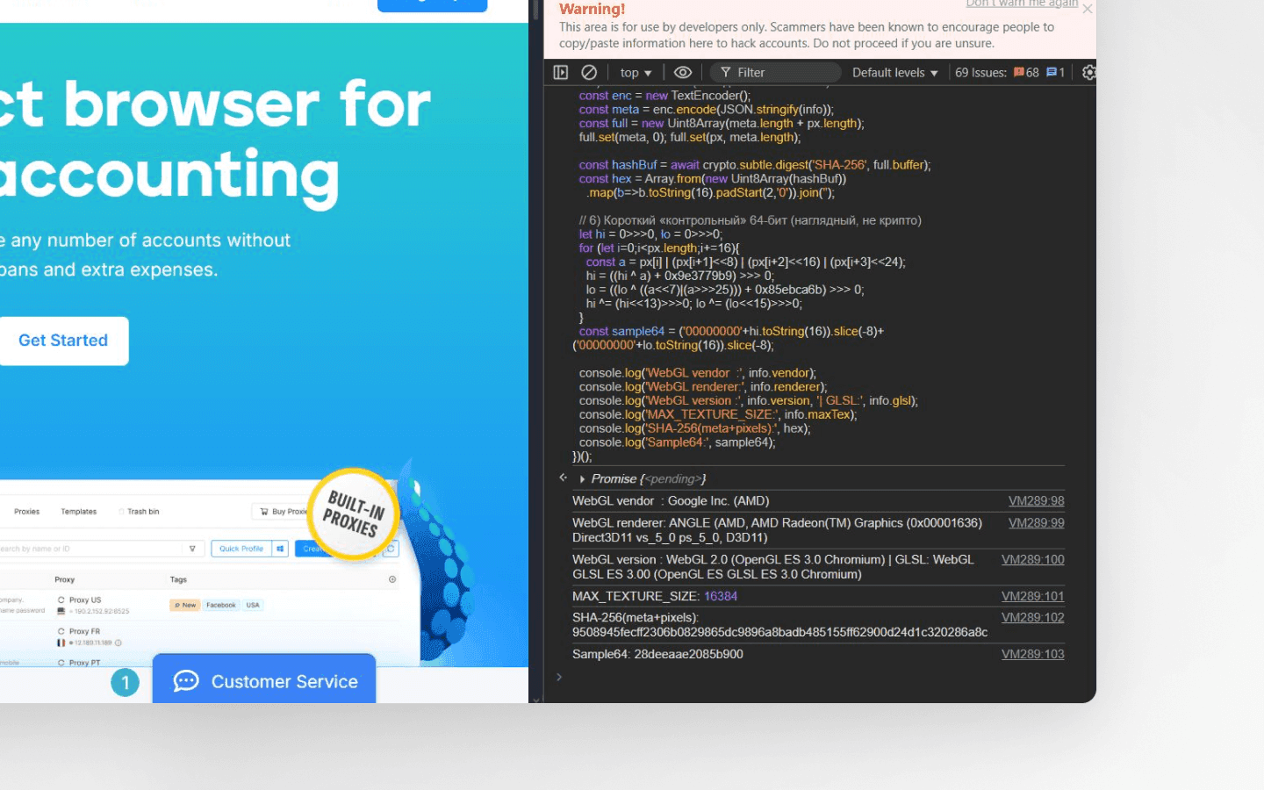The height and width of the screenshot is (790, 1264).
Task: Open the Customer Service chat button
Action: pos(264,679)
